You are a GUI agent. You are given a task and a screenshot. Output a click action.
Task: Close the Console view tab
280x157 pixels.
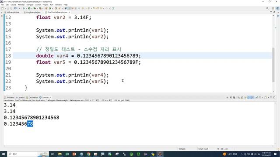(x=50, y=98)
